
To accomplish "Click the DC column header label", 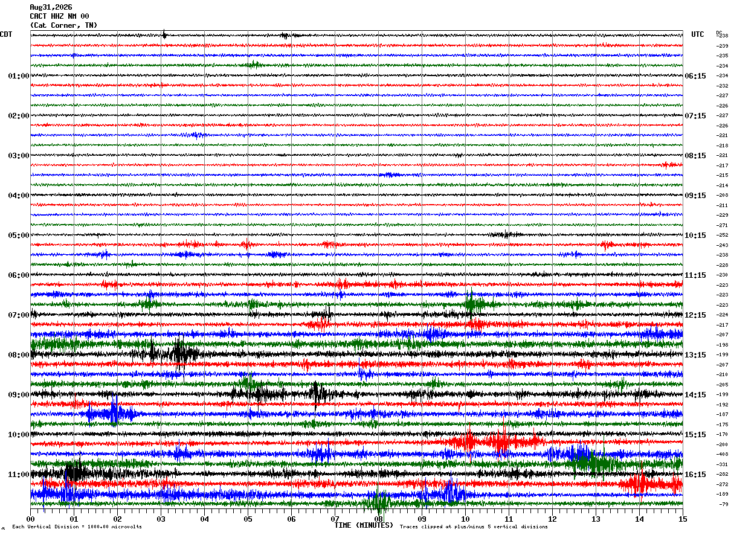I will tap(719, 33).
